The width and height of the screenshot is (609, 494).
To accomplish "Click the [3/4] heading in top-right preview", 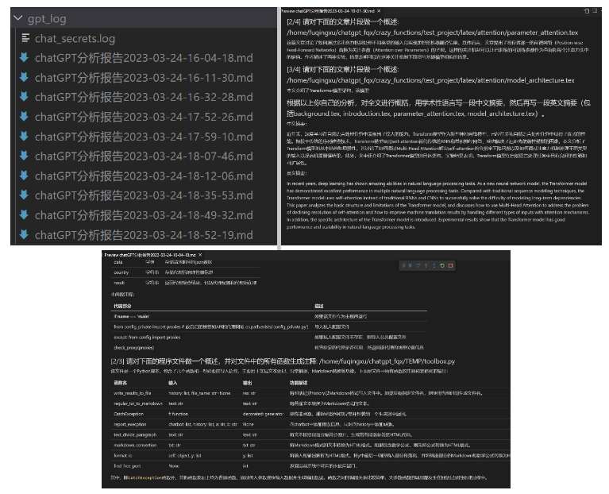I will 342,70.
